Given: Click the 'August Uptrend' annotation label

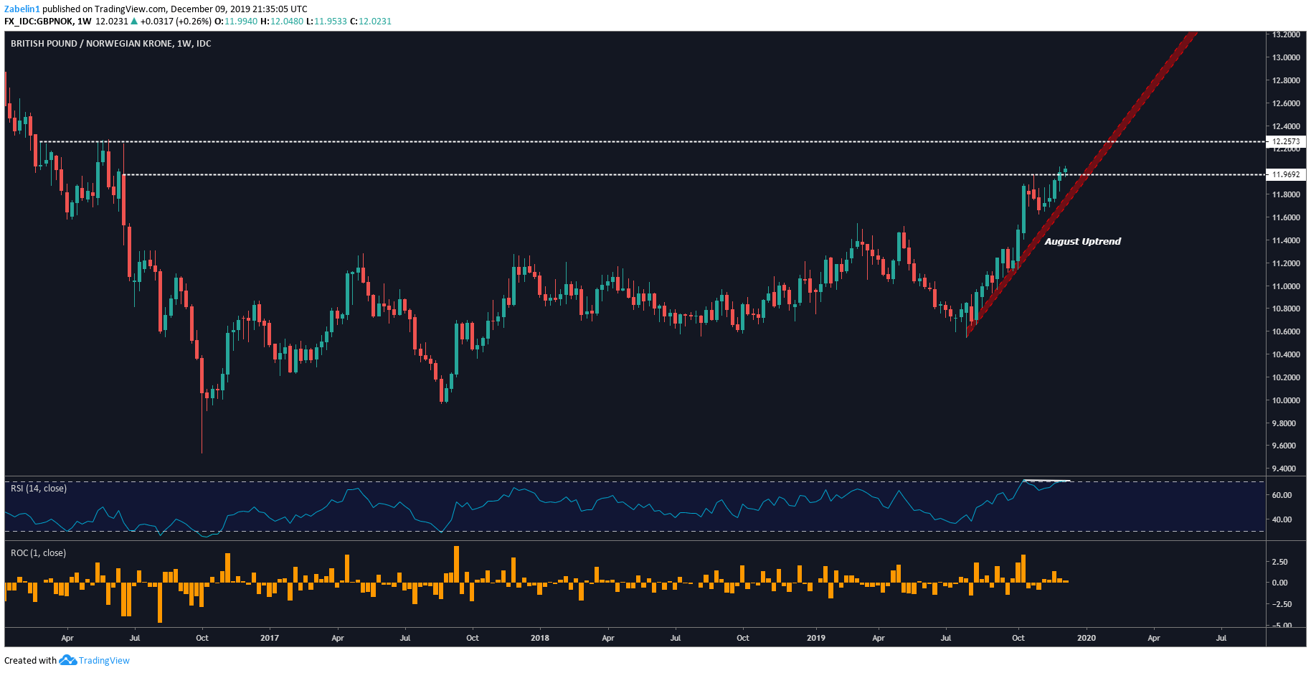Looking at the screenshot, I should click(x=1082, y=242).
